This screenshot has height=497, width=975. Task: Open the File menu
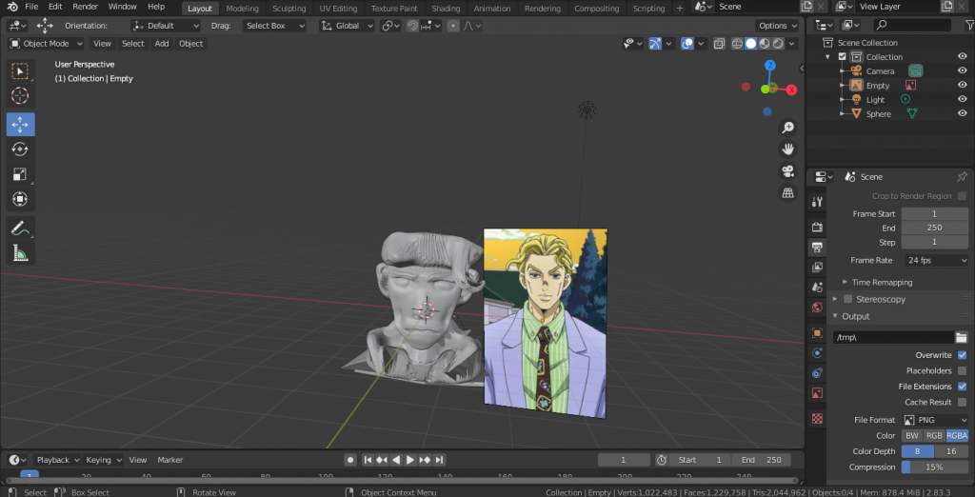[x=31, y=7]
